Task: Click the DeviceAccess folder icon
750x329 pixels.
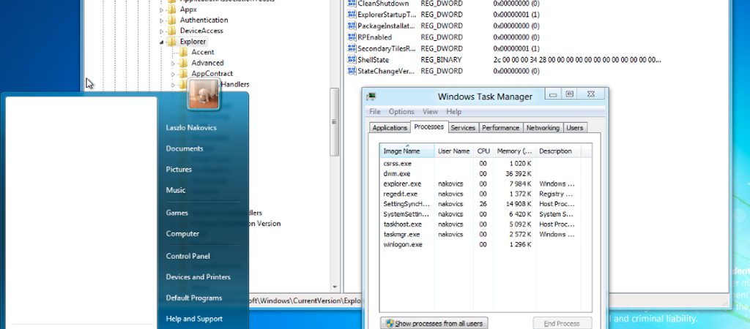Action: [172, 31]
